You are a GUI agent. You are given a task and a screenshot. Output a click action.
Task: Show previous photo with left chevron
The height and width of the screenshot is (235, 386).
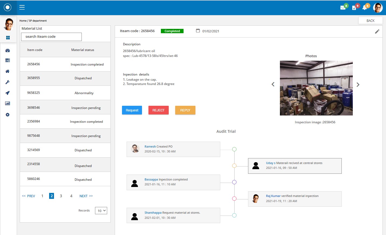coord(273,84)
